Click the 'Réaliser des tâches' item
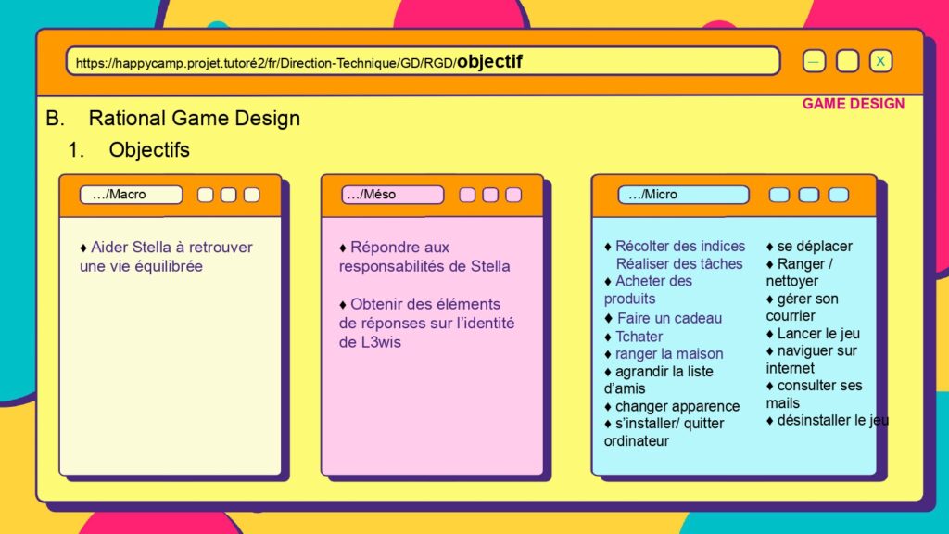Viewport: 949px width, 534px height. (x=679, y=264)
